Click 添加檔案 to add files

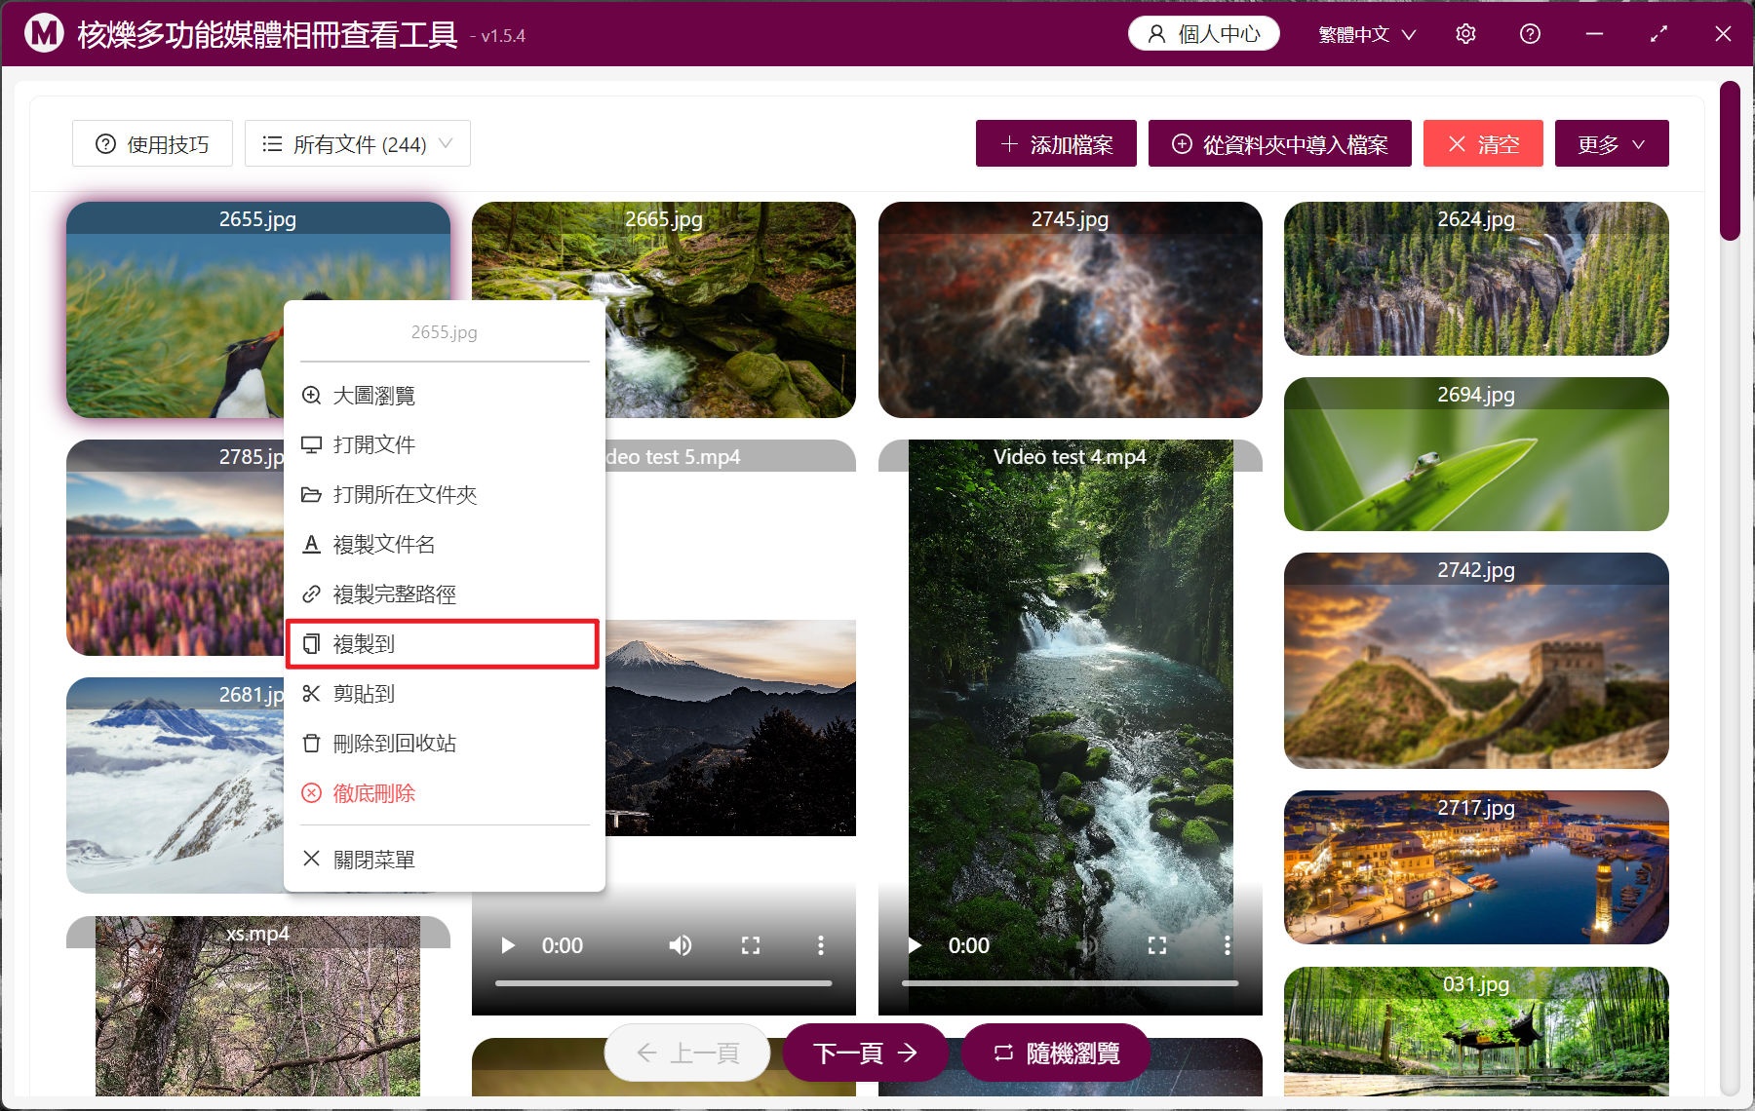click(x=1056, y=144)
